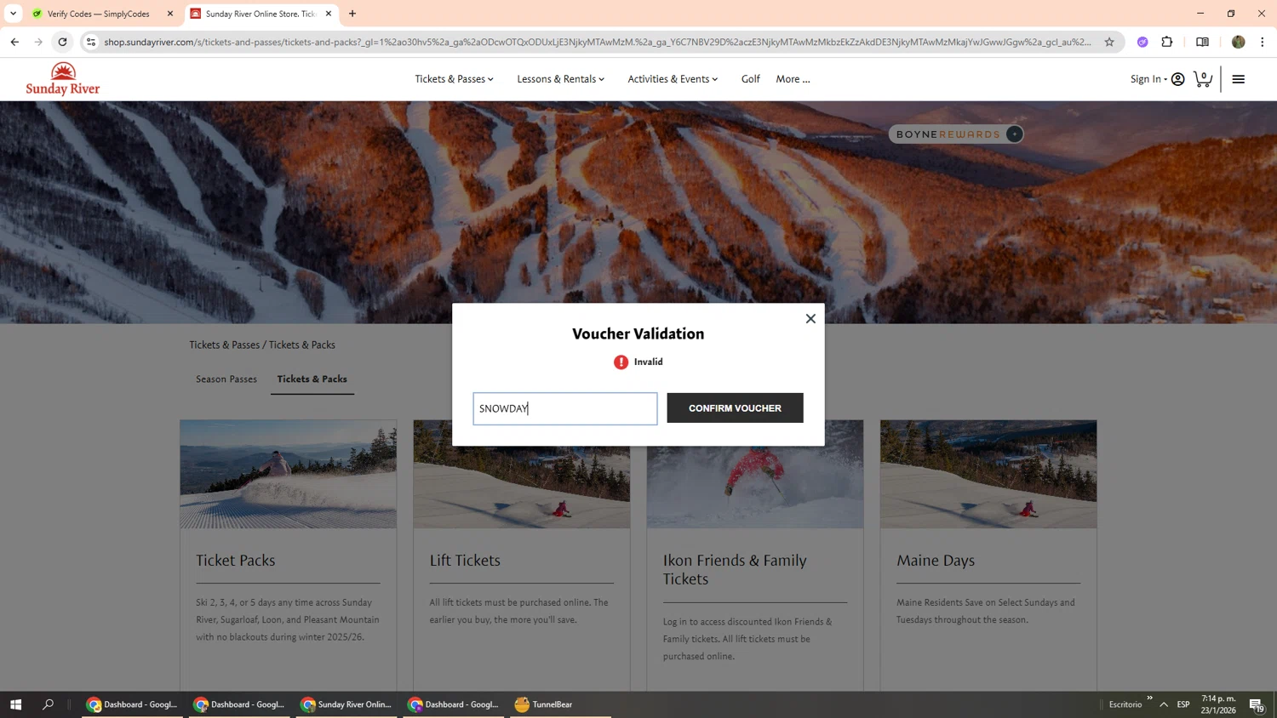Click the ESP language indicator

pyautogui.click(x=1183, y=704)
